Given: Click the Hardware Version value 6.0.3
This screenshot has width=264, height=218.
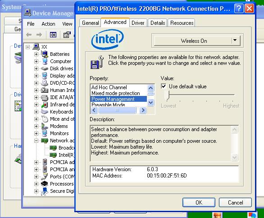Looking at the screenshot, I should pyautogui.click(x=152, y=169).
